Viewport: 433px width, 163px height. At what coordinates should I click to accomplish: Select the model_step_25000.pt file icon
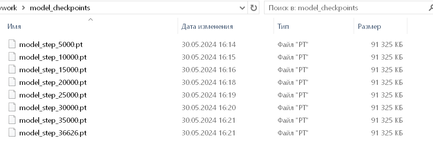(x=12, y=95)
